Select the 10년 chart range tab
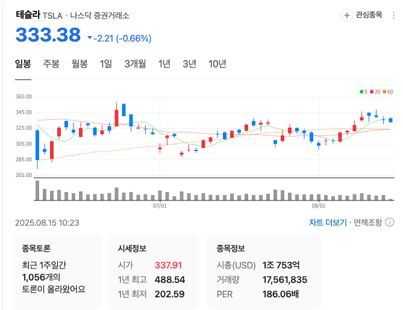Screen dimensions: 403x310 pyautogui.click(x=217, y=64)
